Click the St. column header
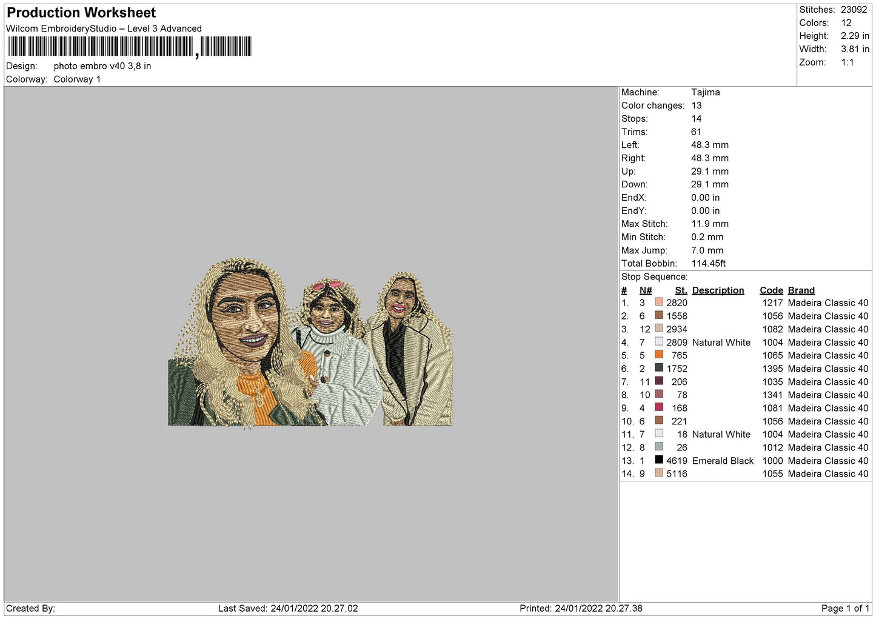This screenshot has width=876, height=619. 681,290
